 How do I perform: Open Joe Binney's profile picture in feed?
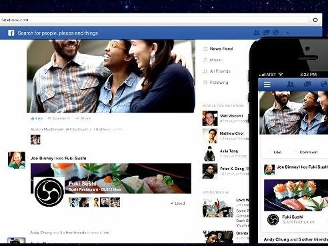tap(17, 160)
